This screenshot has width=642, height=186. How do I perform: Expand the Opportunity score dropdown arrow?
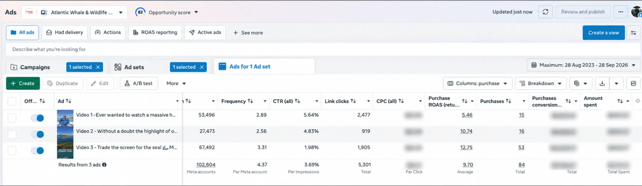196,12
